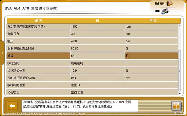Click the bar unit in 参考压力 row
Image resolution: width=187 pixels, height=116 pixels.
[x=128, y=34]
